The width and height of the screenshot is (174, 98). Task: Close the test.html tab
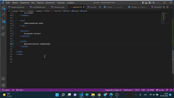tap(84, 7)
